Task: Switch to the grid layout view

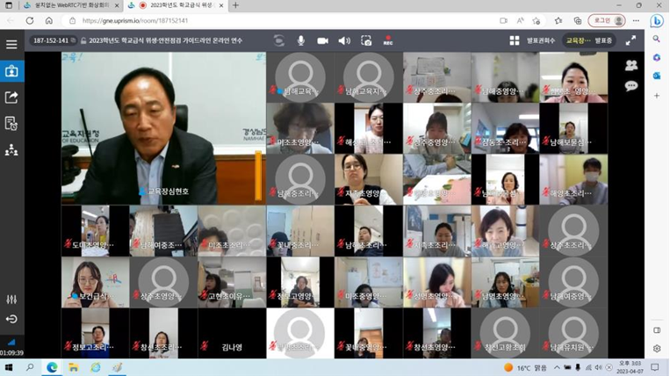Action: coord(515,40)
